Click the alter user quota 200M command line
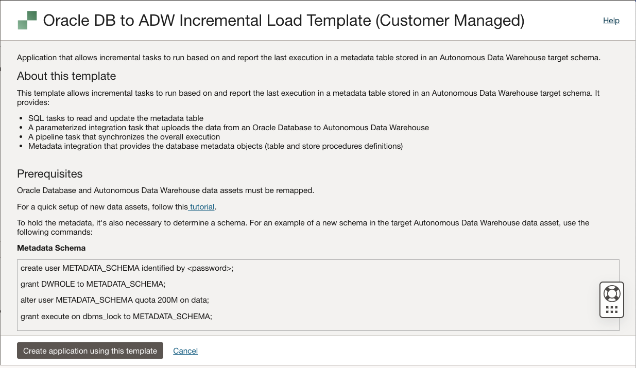The image size is (636, 368). pos(115,300)
